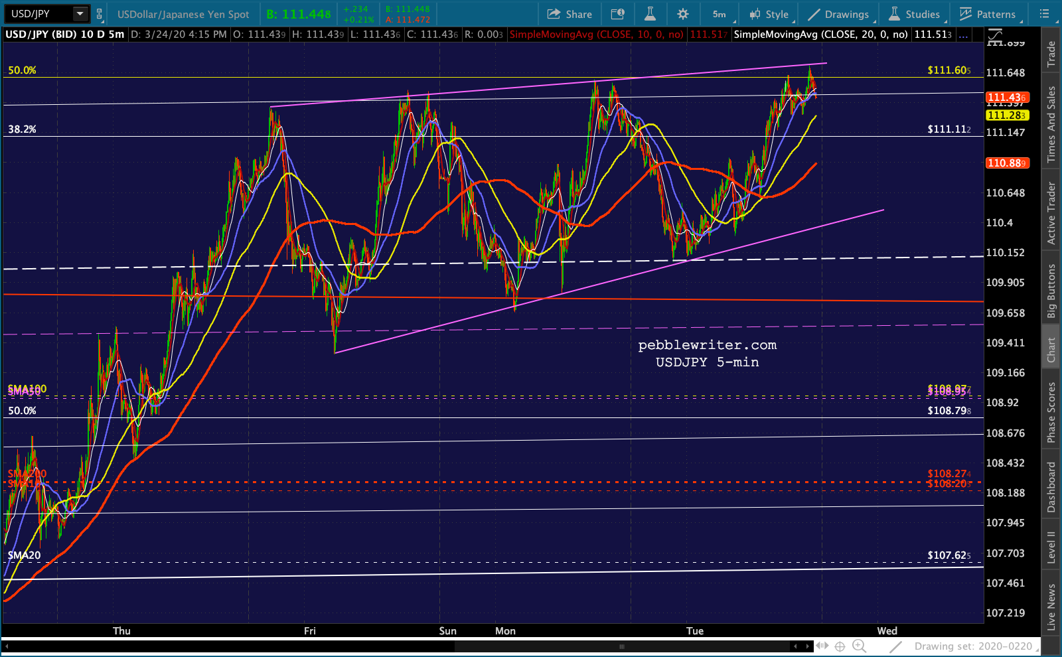Image resolution: width=1062 pixels, height=657 pixels.
Task: Click the USD/JPY (BID) 10 D 5m chart title
Action: [65, 35]
